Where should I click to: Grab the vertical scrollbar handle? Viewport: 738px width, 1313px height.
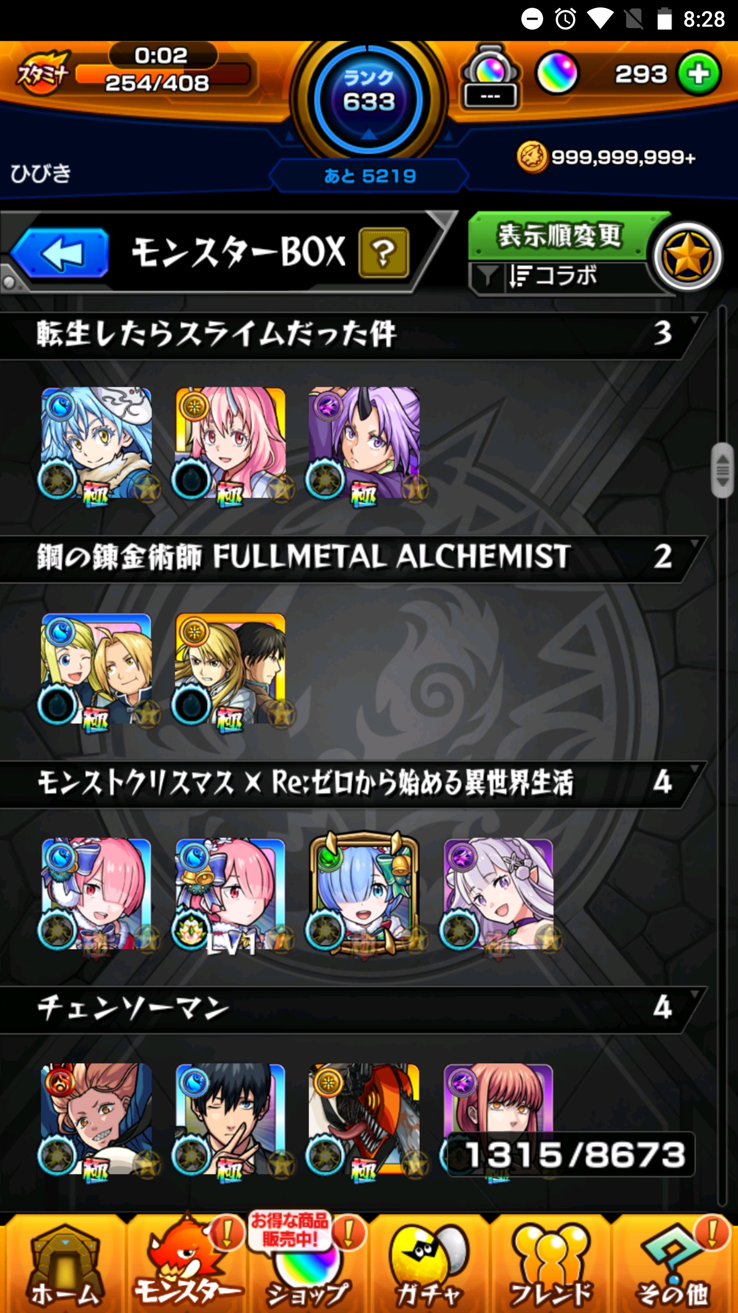[722, 470]
